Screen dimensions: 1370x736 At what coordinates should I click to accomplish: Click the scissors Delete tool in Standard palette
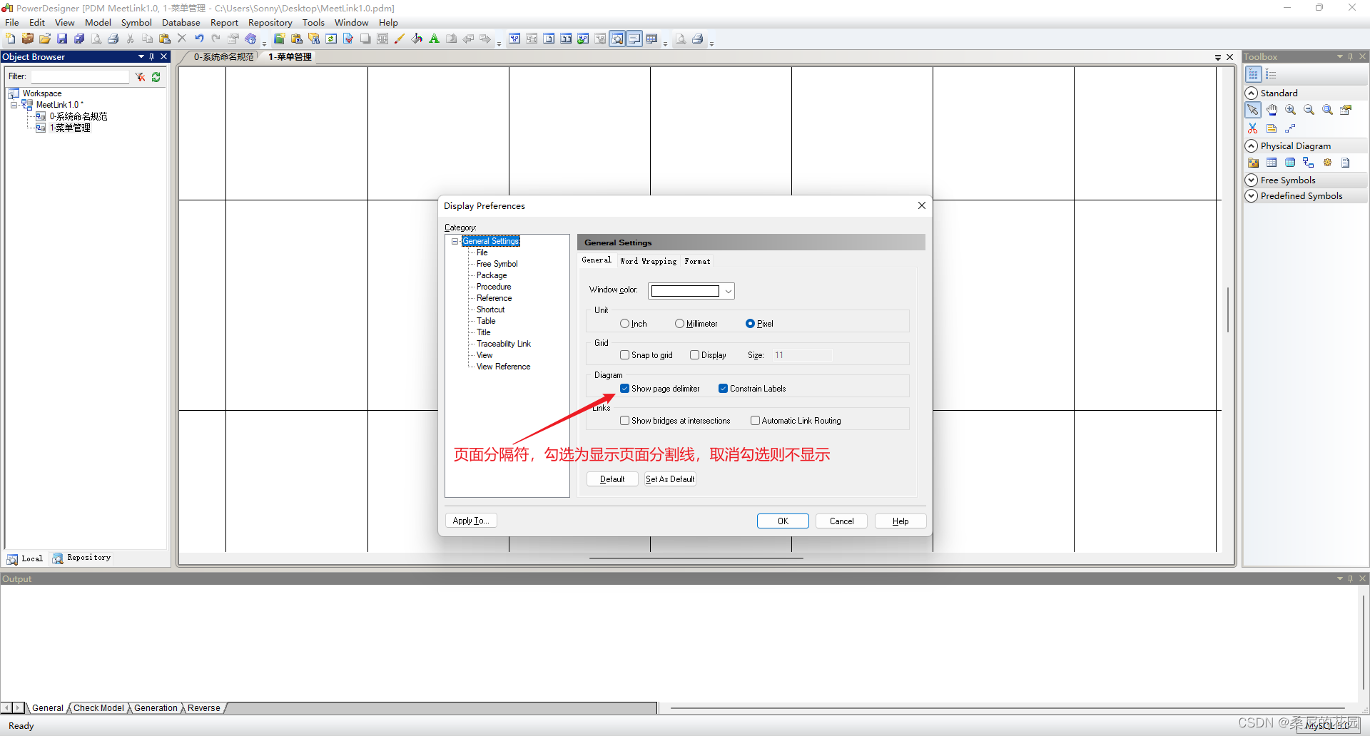pyautogui.click(x=1253, y=128)
